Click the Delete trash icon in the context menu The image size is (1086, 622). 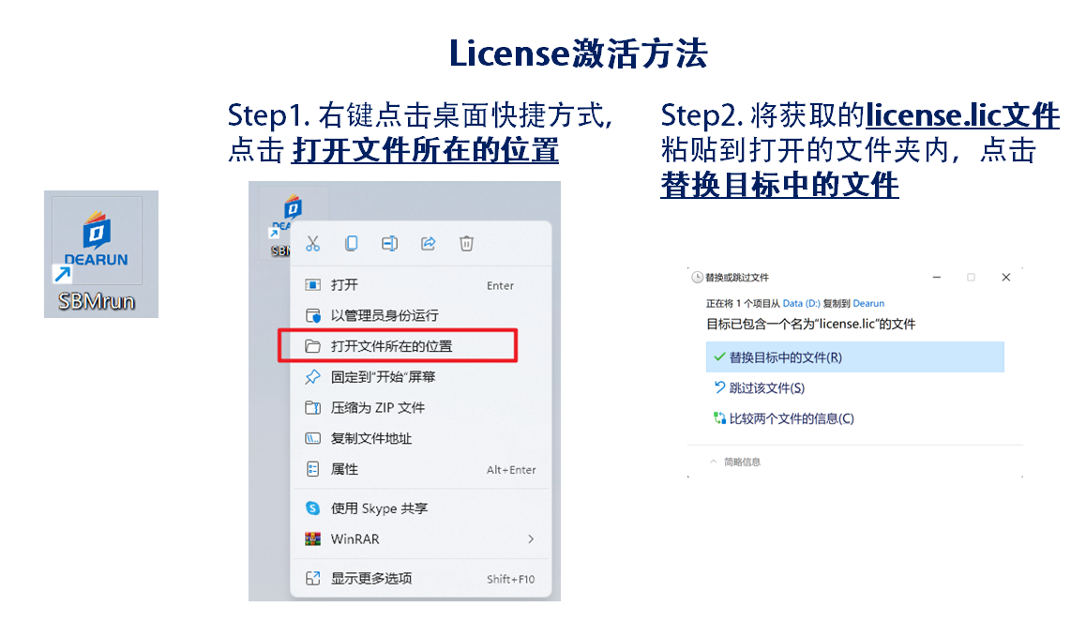(x=466, y=243)
